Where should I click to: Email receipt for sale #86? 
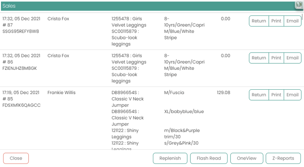pos(293,58)
